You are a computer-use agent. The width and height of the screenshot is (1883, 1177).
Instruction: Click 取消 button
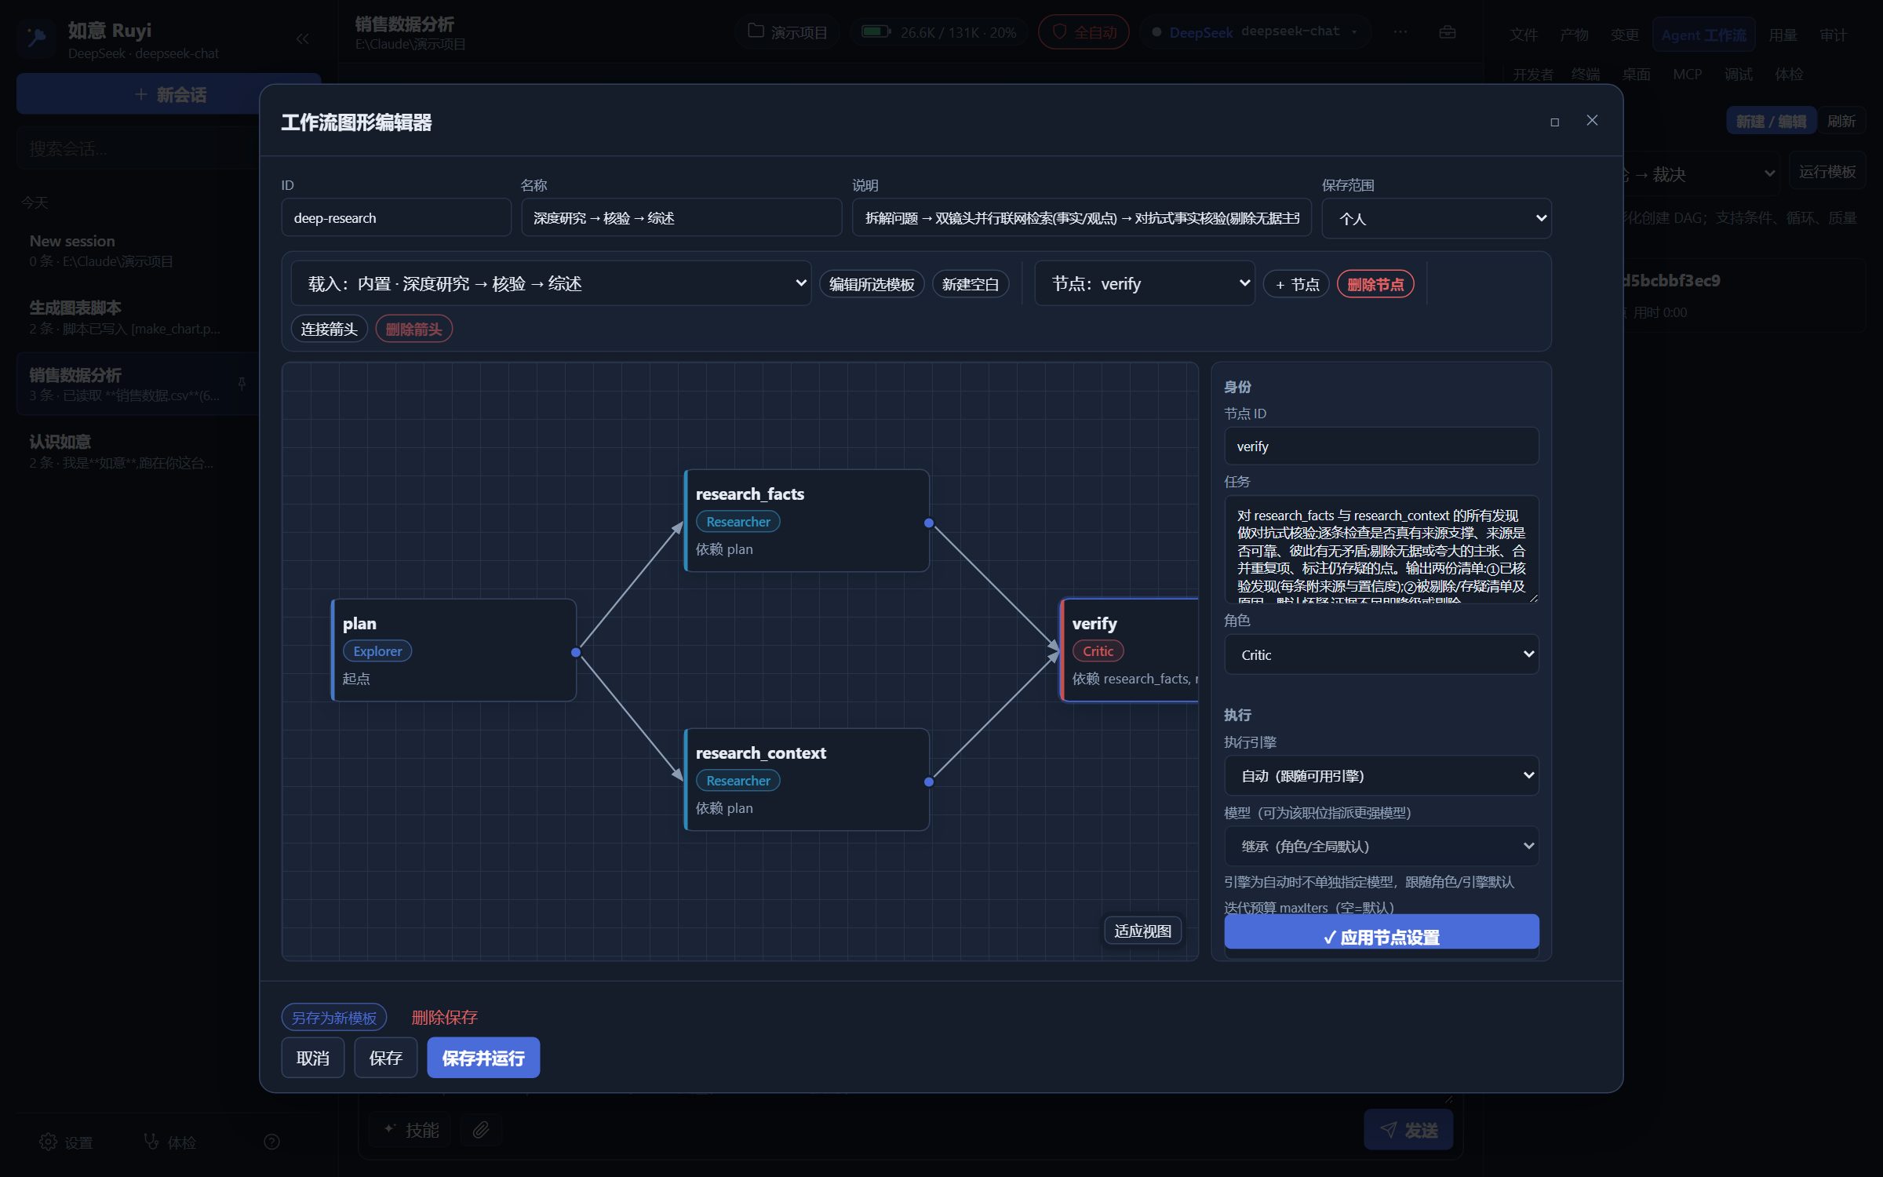[312, 1058]
